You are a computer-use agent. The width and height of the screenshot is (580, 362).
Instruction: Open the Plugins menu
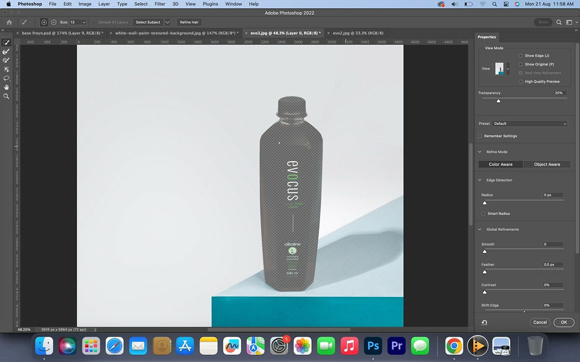(210, 4)
